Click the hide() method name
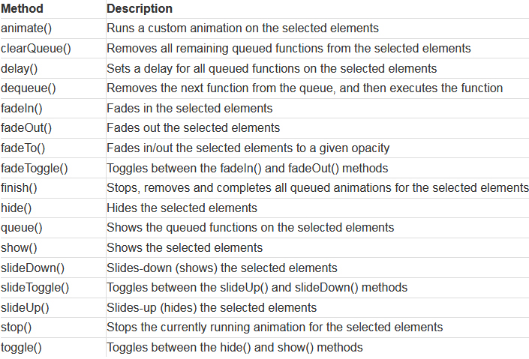This screenshot has width=529, height=359. [17, 208]
